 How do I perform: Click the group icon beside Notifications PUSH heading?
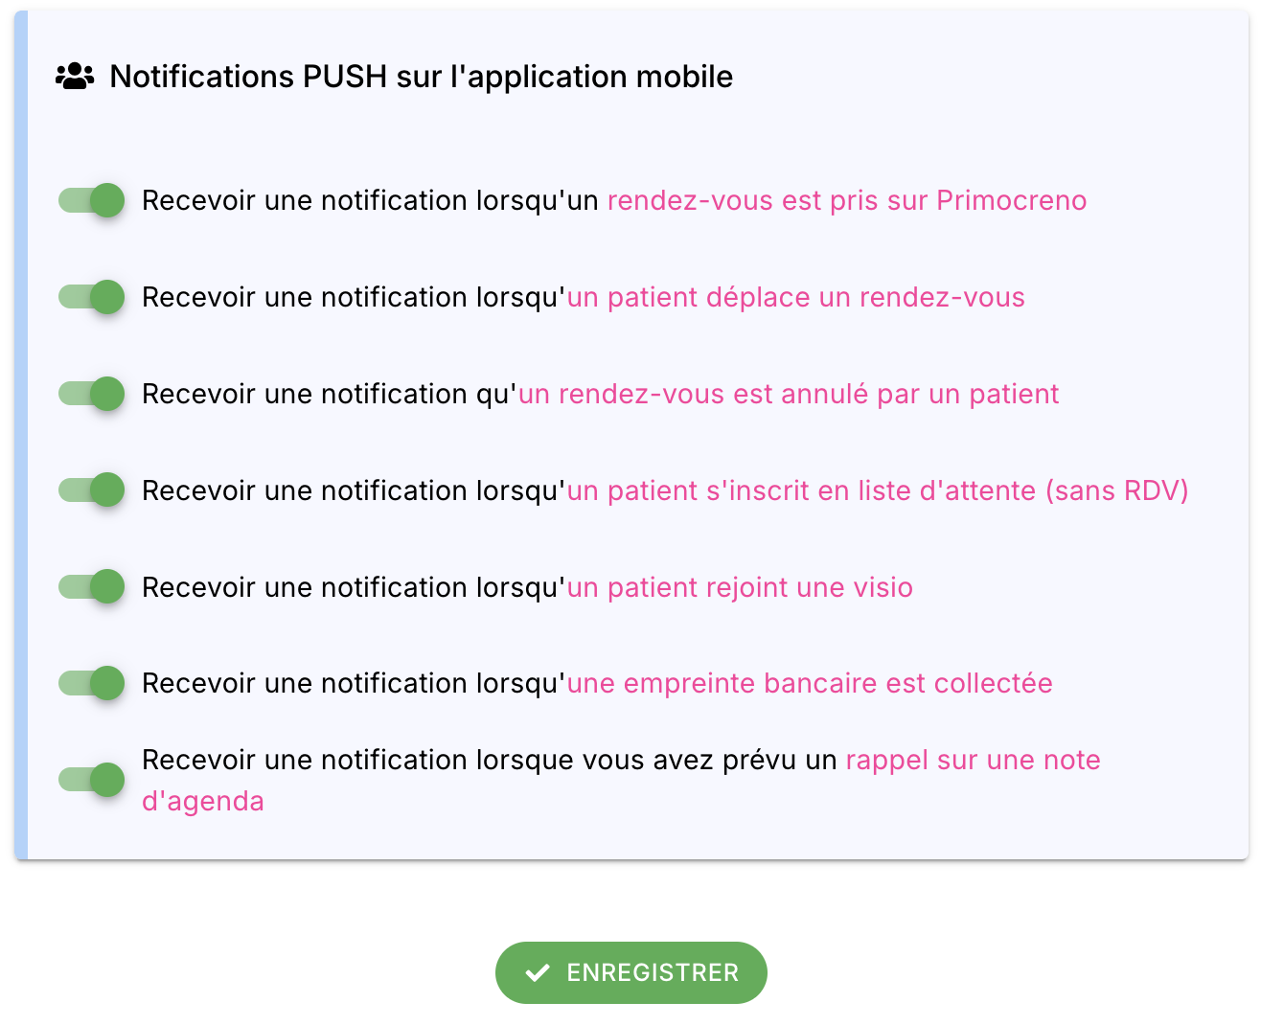75,77
